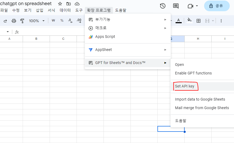Start a video call with camera icon
The width and height of the screenshot is (234, 143).
[x=191, y=6]
